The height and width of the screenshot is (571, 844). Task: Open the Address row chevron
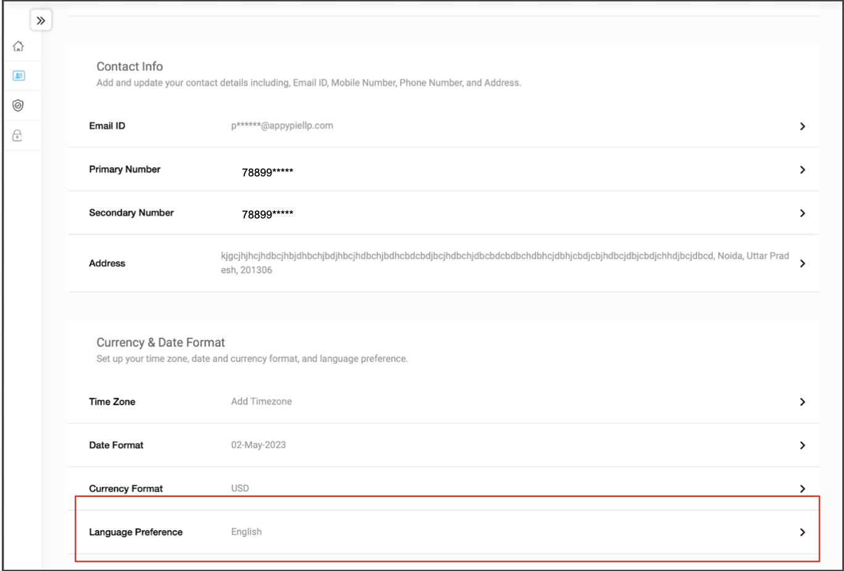coord(802,263)
